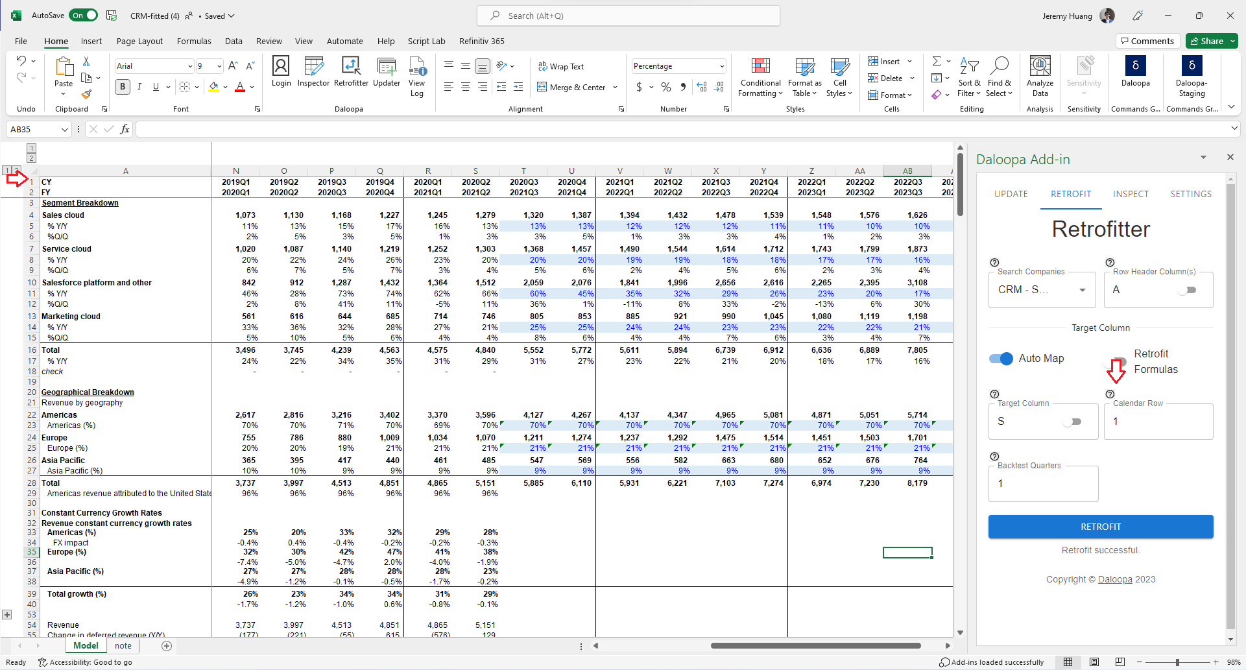
Task: Click the Backtest Quarters input field
Action: pyautogui.click(x=1043, y=484)
